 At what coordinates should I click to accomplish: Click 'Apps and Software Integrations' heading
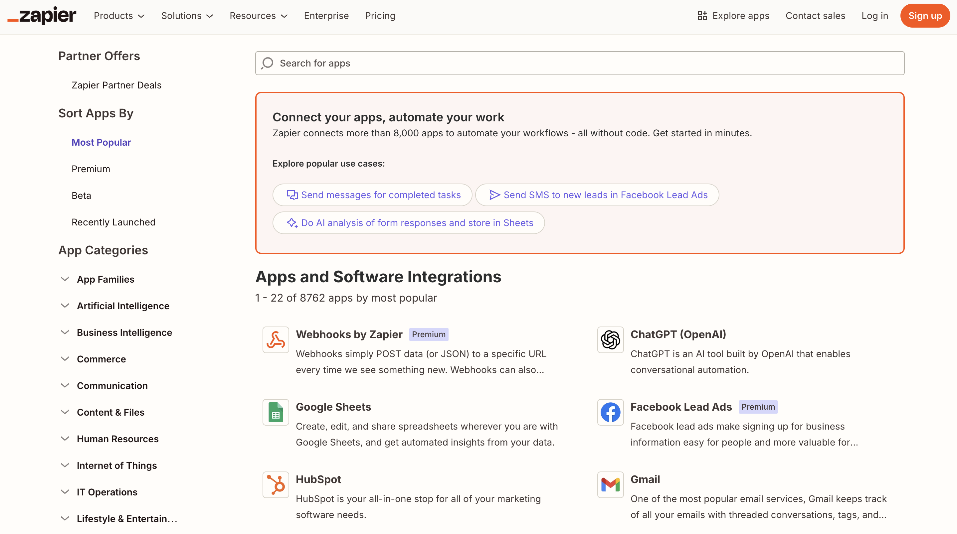tap(378, 277)
